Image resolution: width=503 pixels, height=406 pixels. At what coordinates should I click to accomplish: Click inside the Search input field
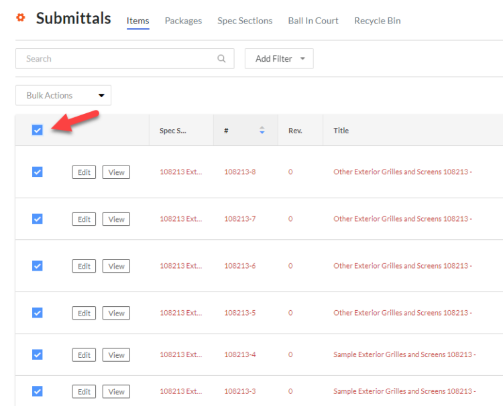[x=114, y=59]
